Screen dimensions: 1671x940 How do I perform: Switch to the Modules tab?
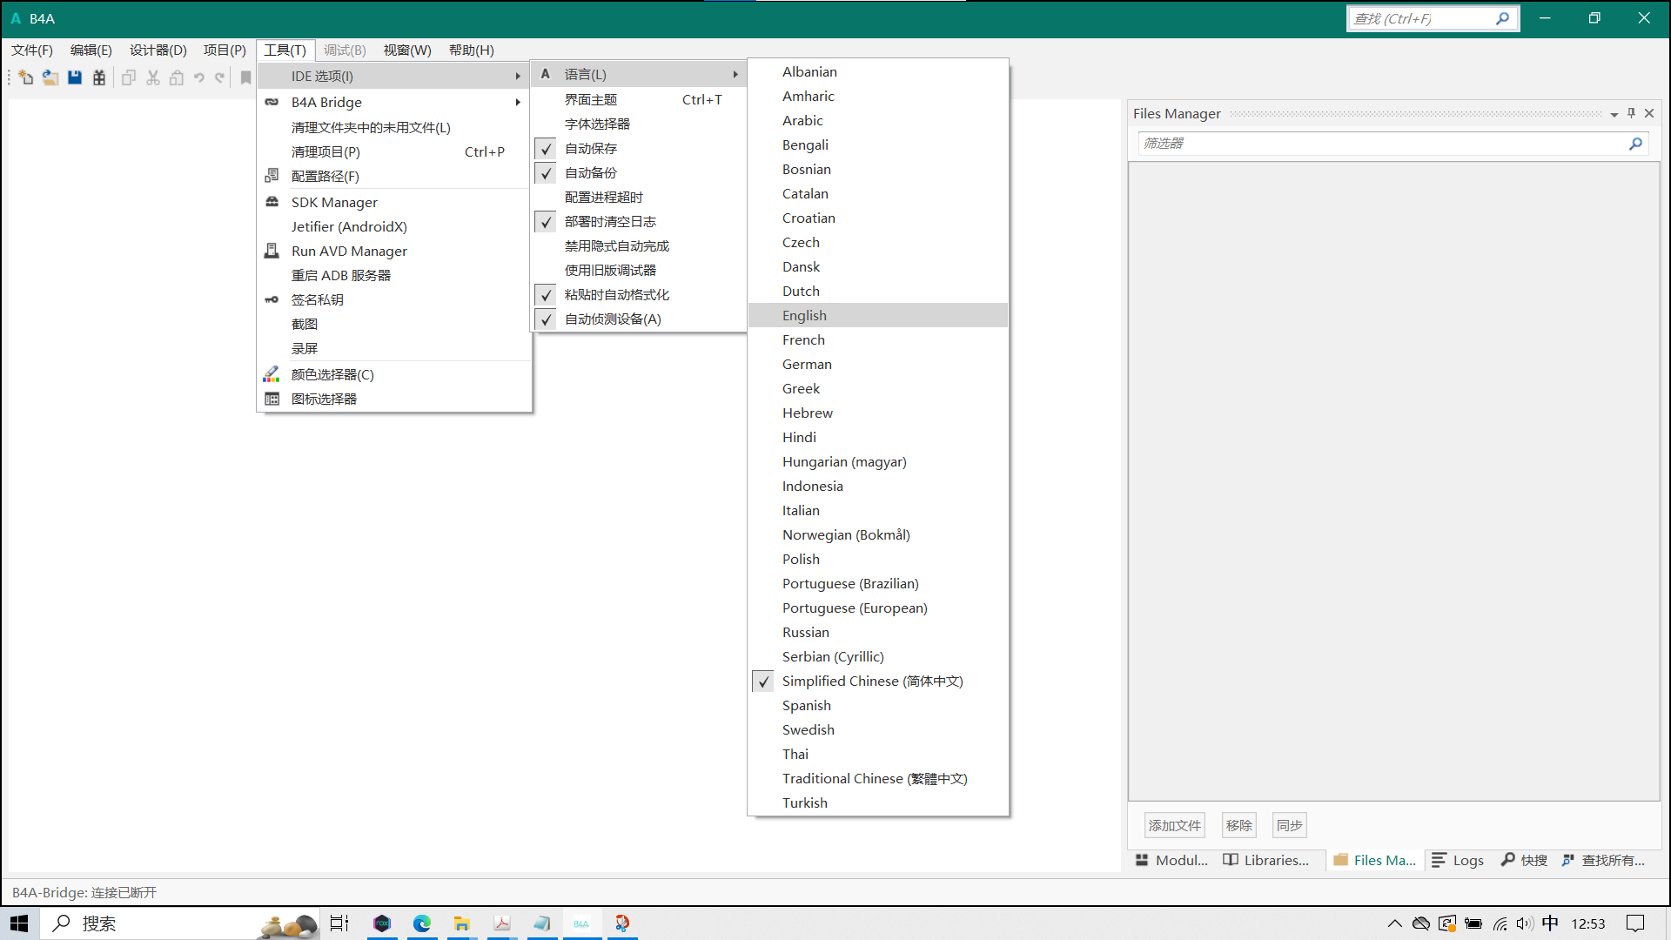[x=1172, y=861]
